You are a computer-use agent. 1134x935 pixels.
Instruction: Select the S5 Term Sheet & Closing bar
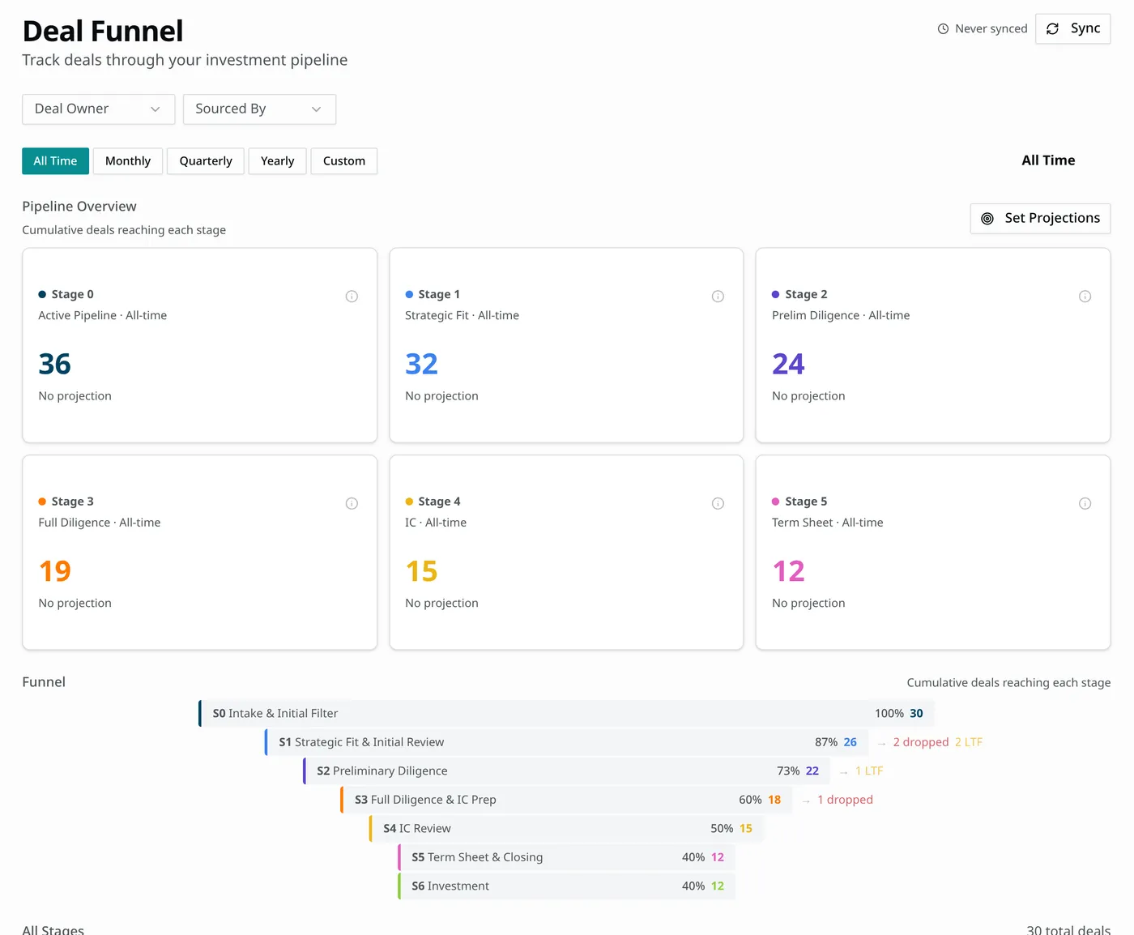566,857
